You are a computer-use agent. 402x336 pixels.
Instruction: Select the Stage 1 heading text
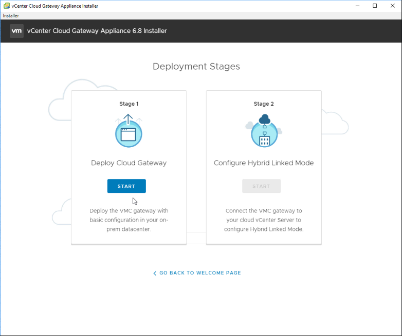click(x=129, y=104)
